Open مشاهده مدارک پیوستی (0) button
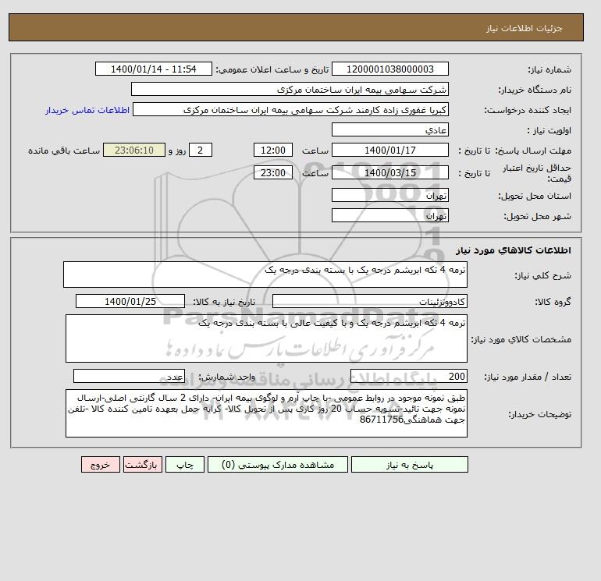601x581 pixels. (278, 465)
